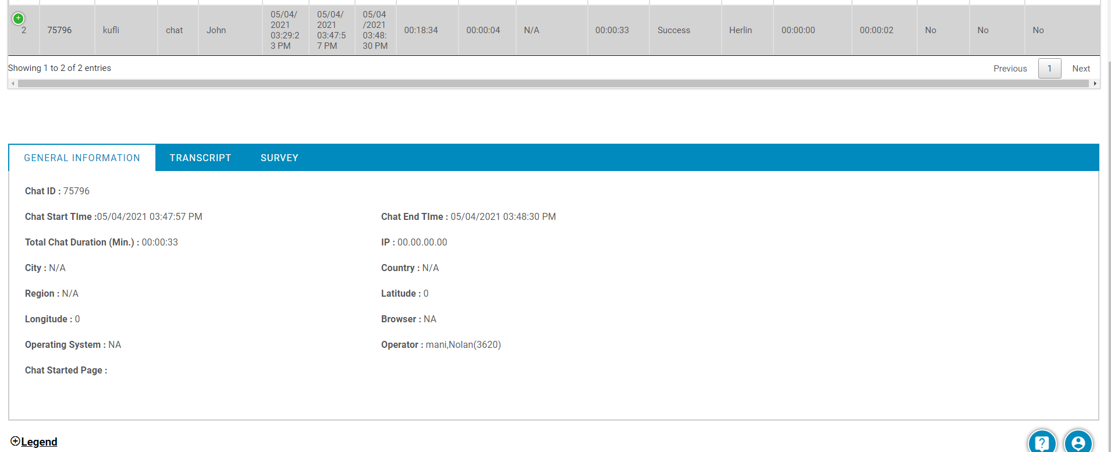Viewport: 1111px width, 452px height.
Task: Expand the Legend section
Action: (34, 442)
